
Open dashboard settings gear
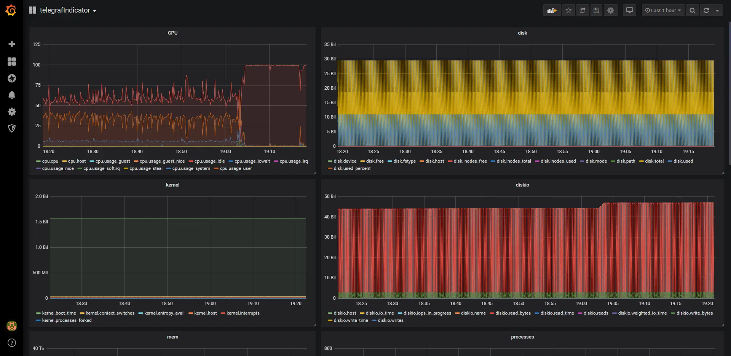611,10
